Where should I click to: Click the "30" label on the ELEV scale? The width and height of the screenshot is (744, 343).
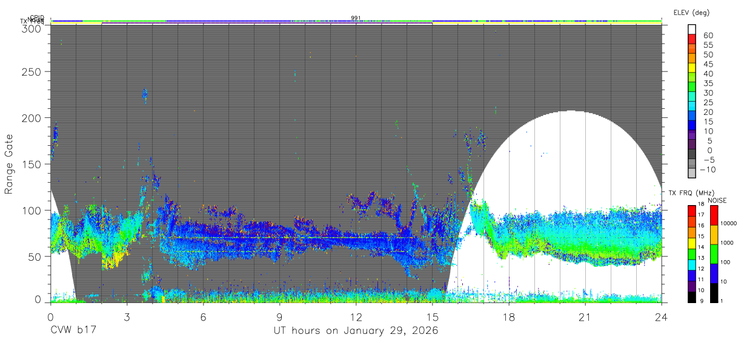point(708,93)
